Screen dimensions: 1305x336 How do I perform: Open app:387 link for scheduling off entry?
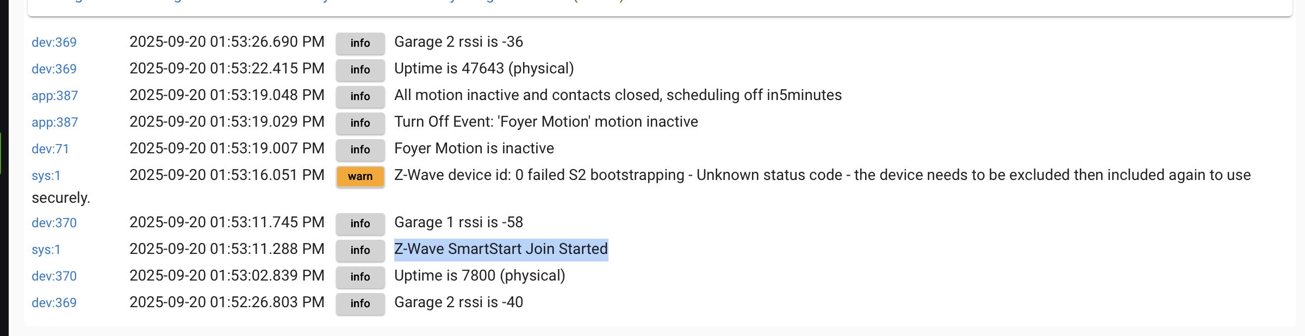coord(55,96)
